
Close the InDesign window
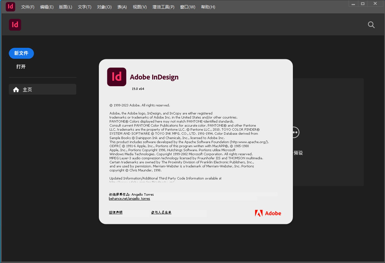click(375, 4)
